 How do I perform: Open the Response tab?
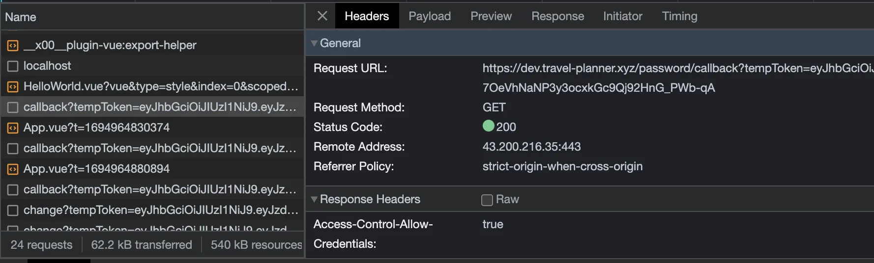(x=557, y=16)
